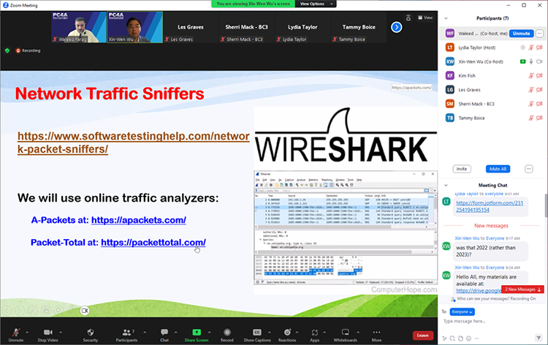Toggle the Chat panel from toolbar
The width and height of the screenshot is (548, 345).
(x=164, y=335)
